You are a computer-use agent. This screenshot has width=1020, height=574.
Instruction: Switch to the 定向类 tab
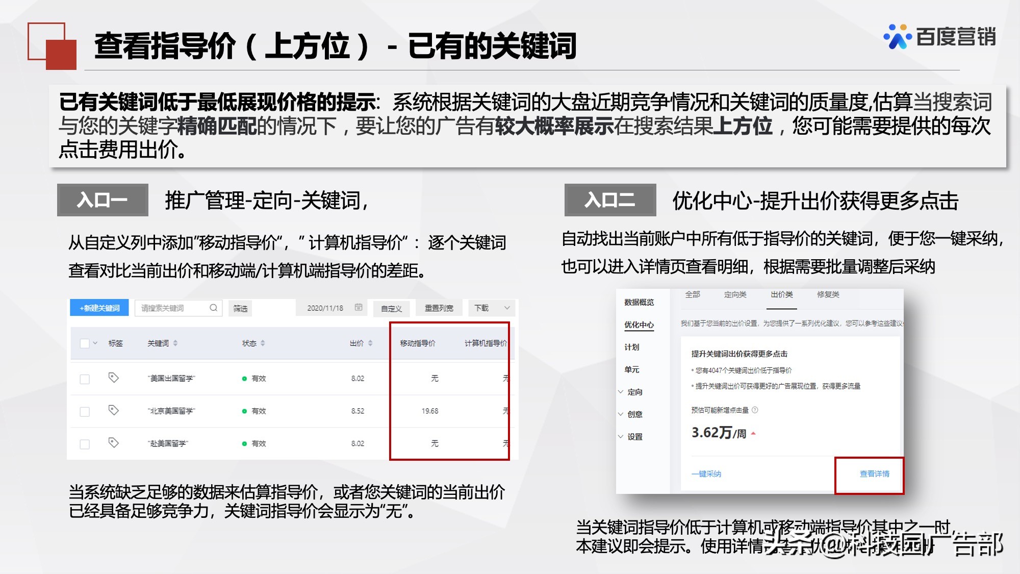coord(735,294)
